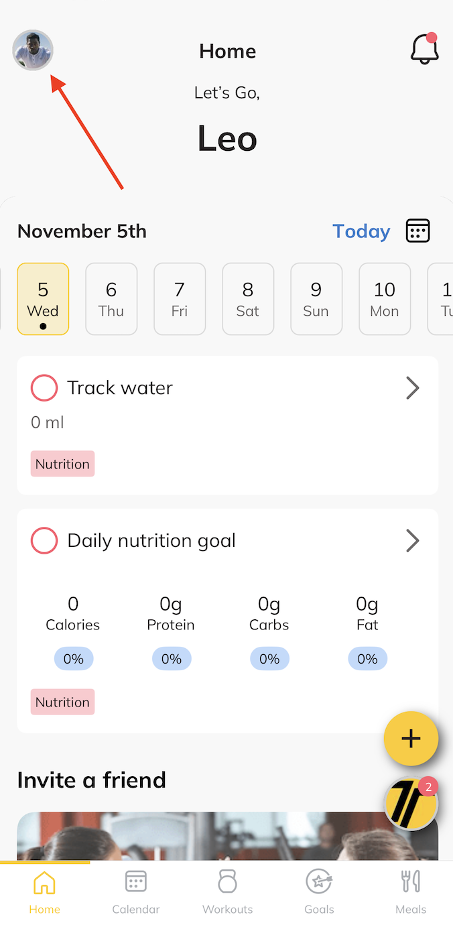Select Wednesday the 5th date chip
The width and height of the screenshot is (453, 925).
(43, 298)
